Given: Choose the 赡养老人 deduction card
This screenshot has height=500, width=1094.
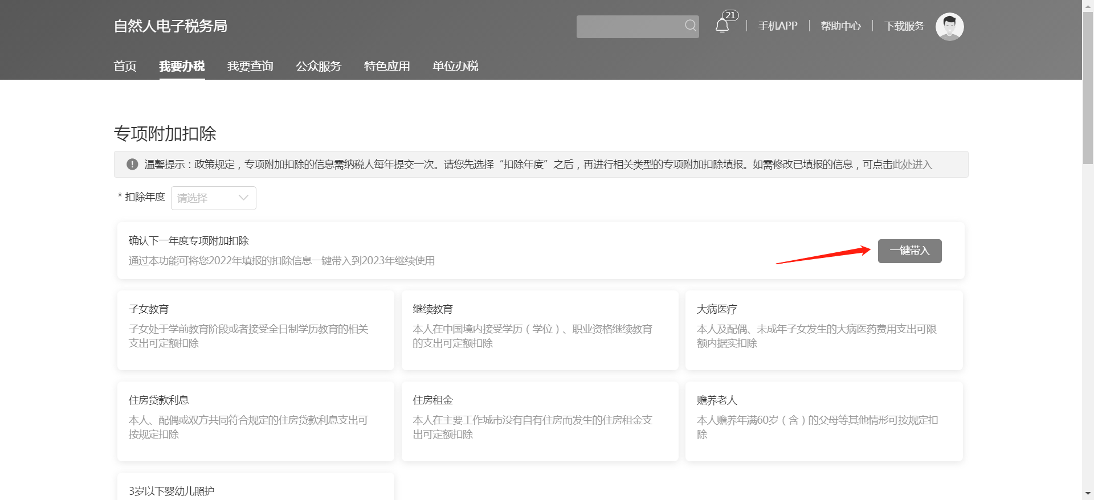Looking at the screenshot, I should click(824, 421).
